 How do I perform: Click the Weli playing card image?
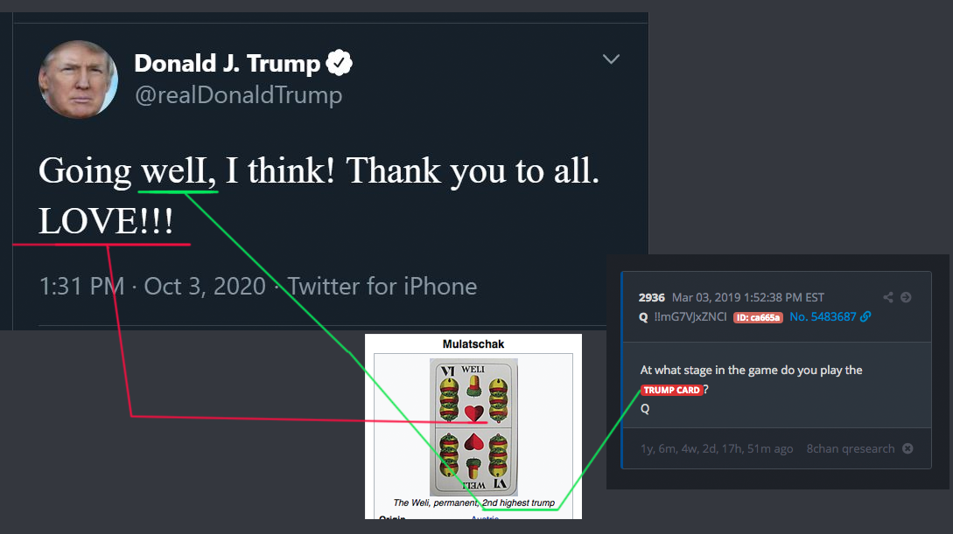point(473,427)
